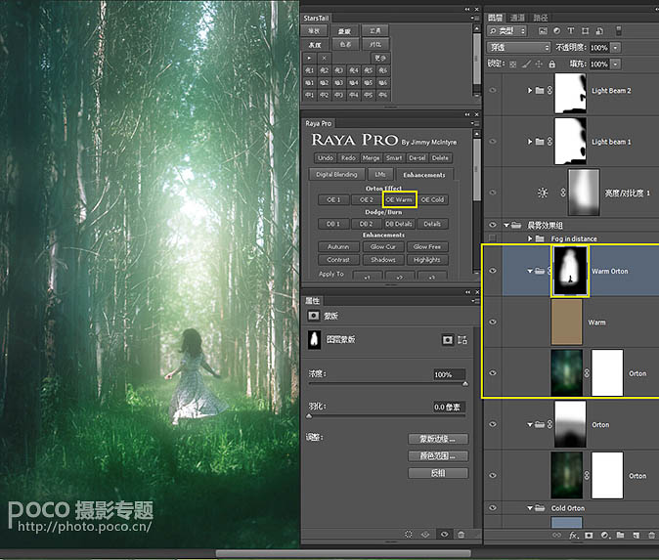Click the X button in StarsTail panel
659x560 pixels.
pos(324,58)
